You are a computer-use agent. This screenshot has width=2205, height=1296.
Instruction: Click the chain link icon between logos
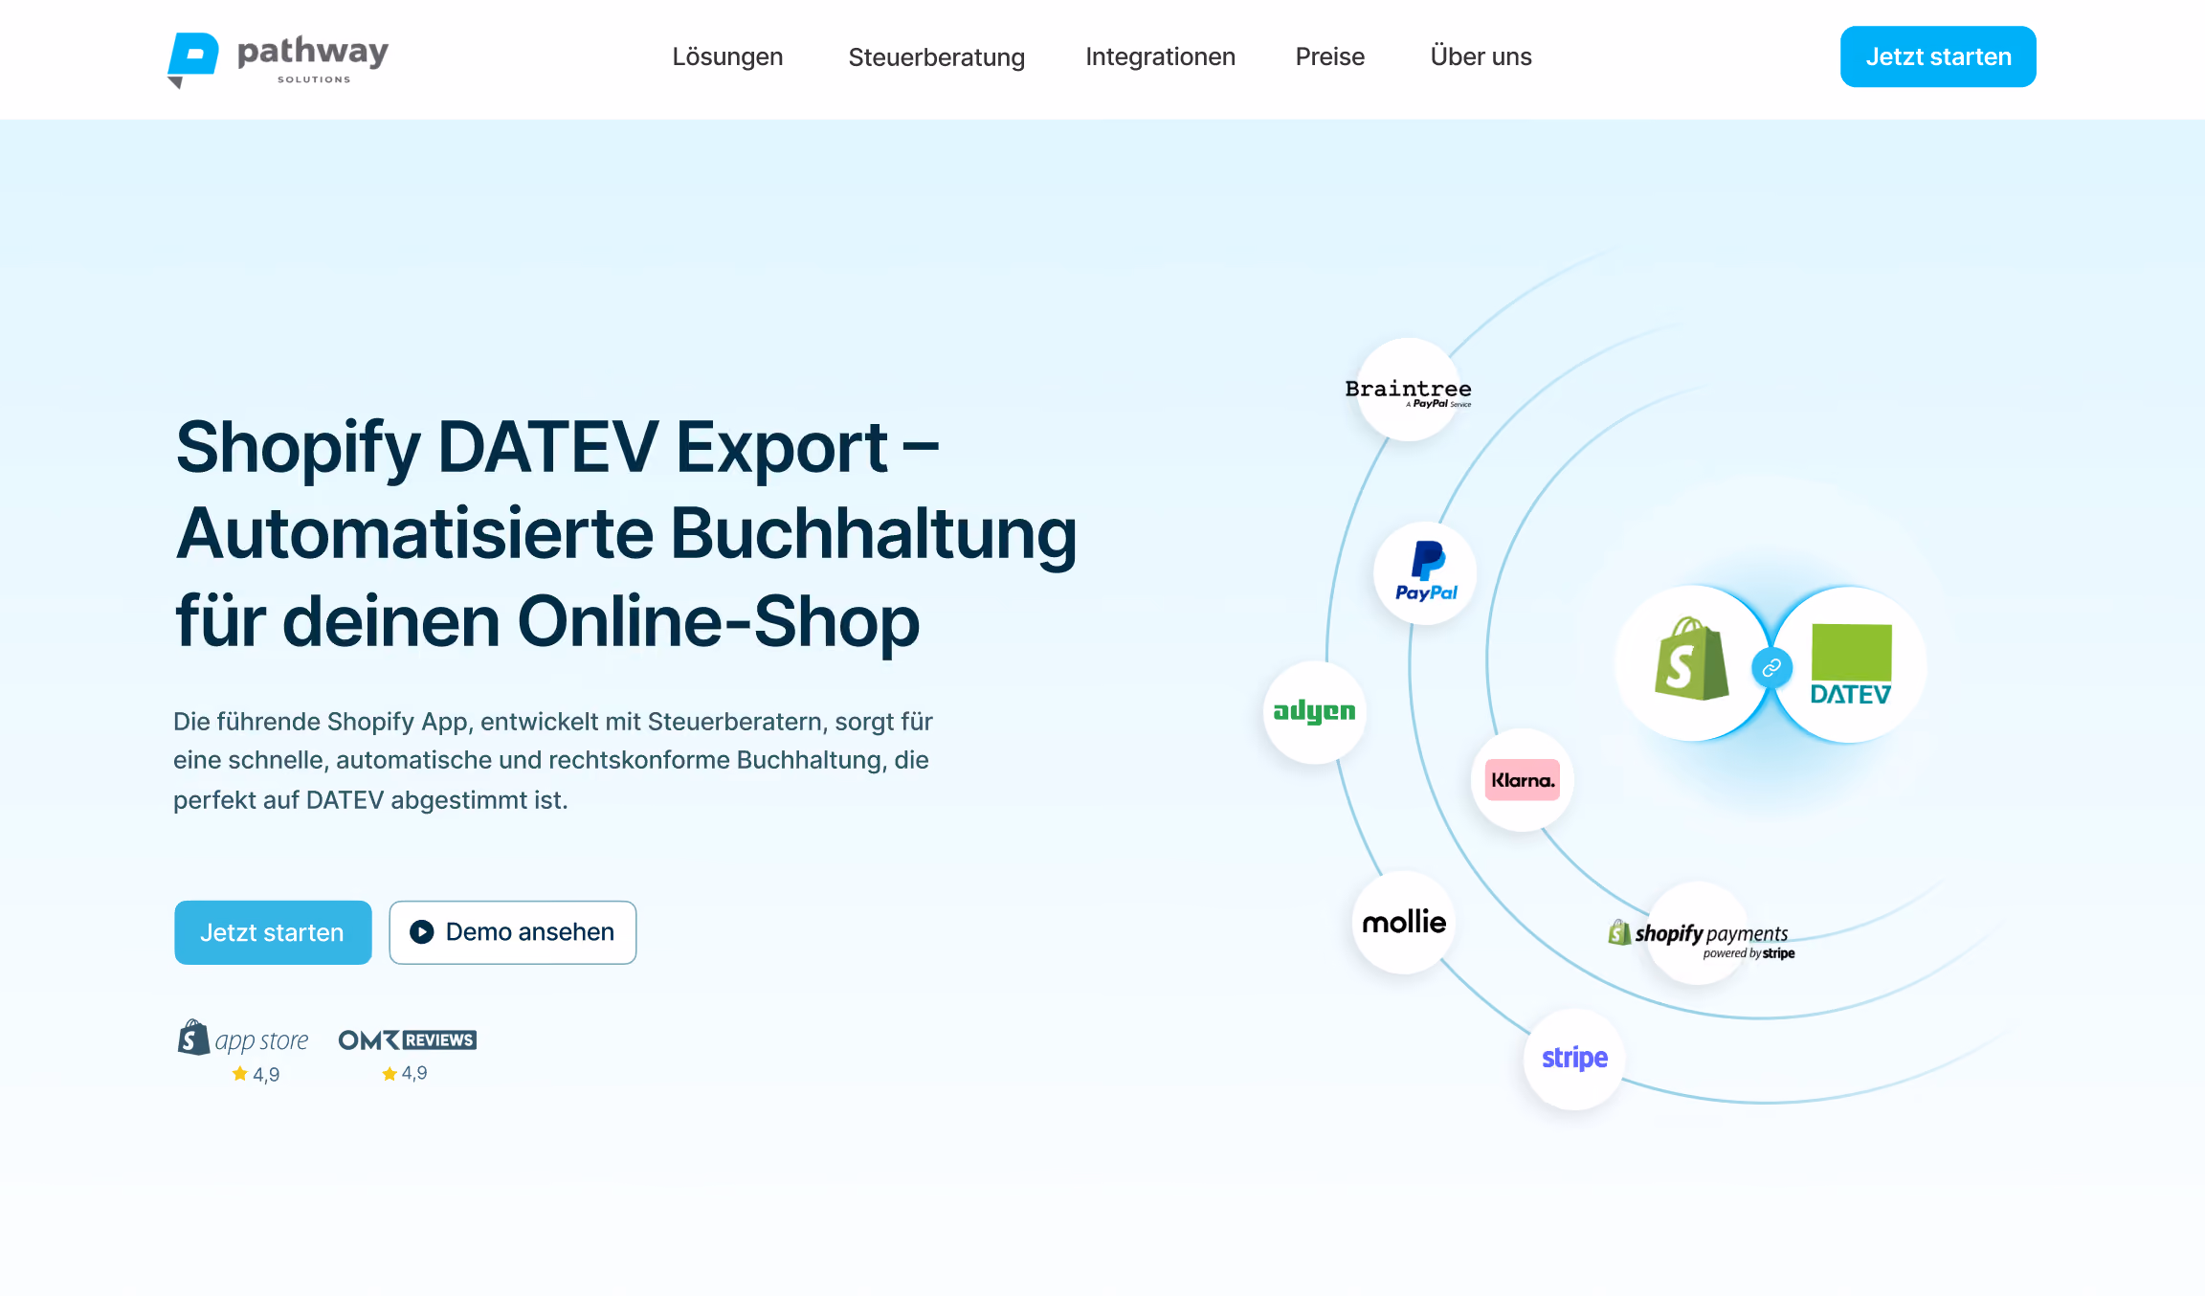tap(1771, 667)
